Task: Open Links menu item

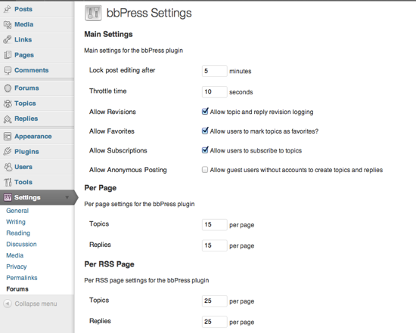Action: (23, 39)
